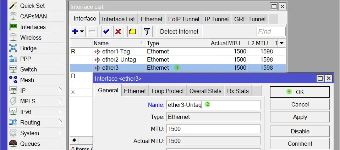Click the red X disable icon
The height and width of the screenshot is (150, 340).
118,31
